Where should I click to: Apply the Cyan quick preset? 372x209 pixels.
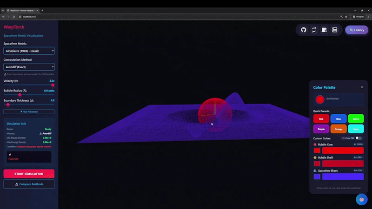click(x=356, y=129)
